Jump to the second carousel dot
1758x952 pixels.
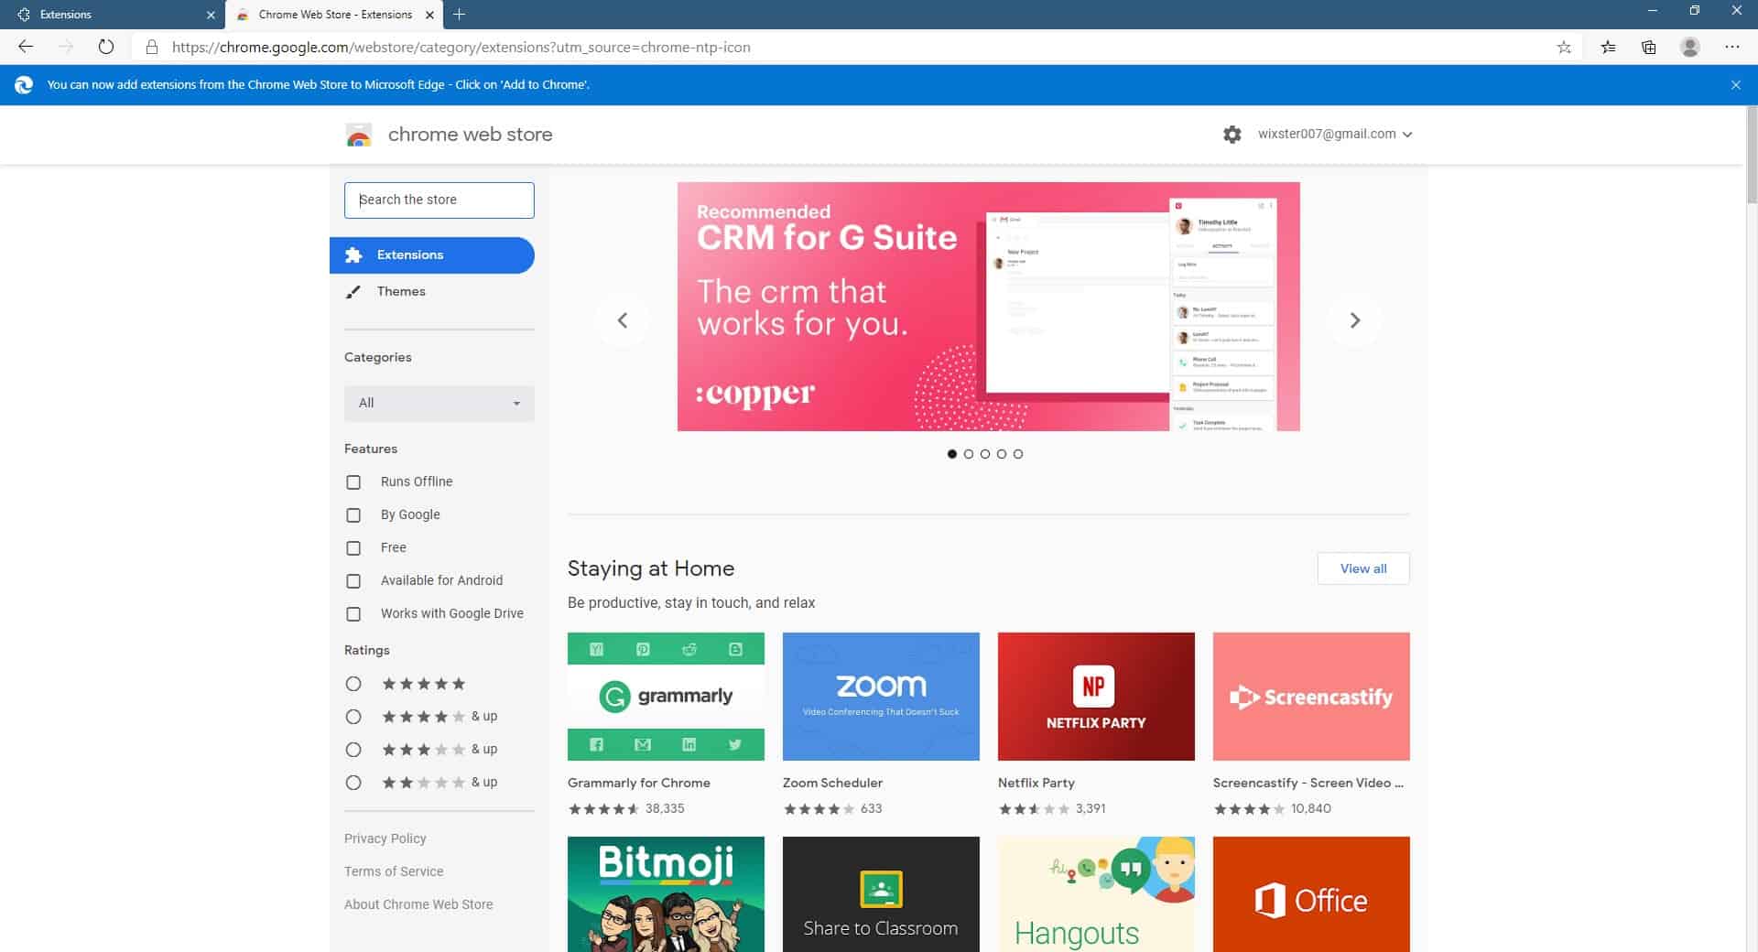tap(969, 454)
